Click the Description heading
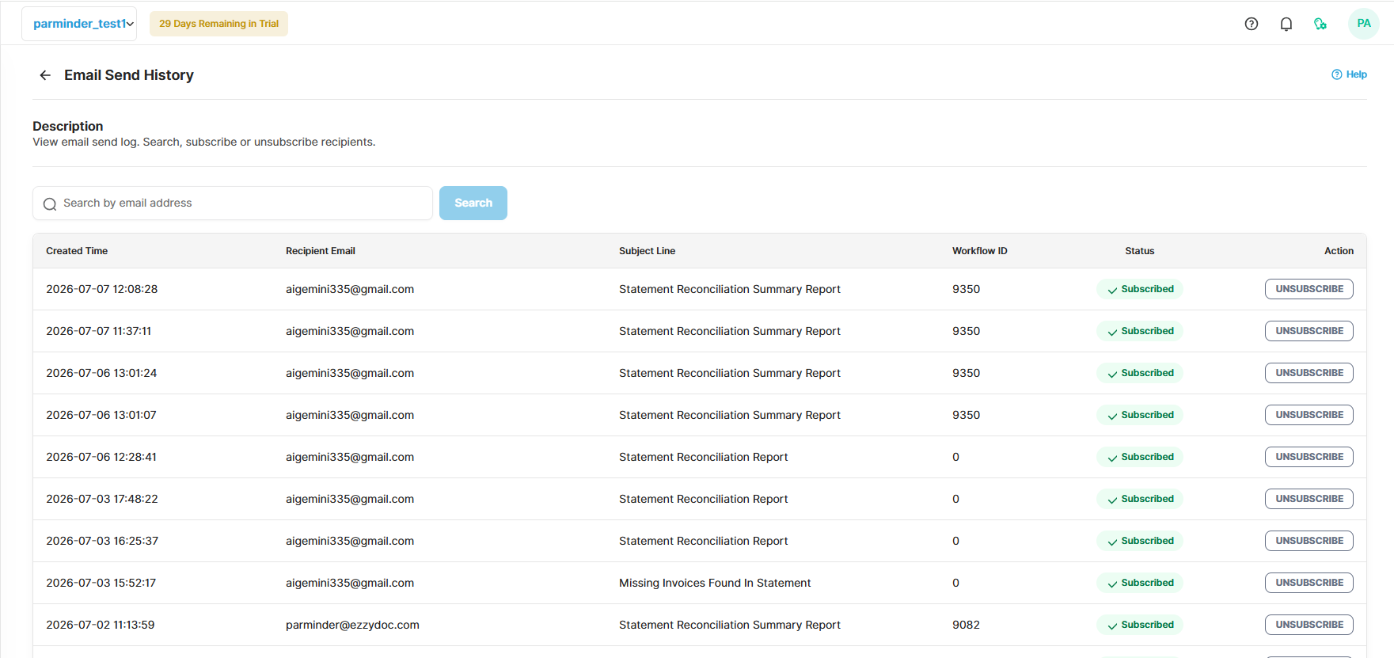1394x658 pixels. click(x=67, y=126)
